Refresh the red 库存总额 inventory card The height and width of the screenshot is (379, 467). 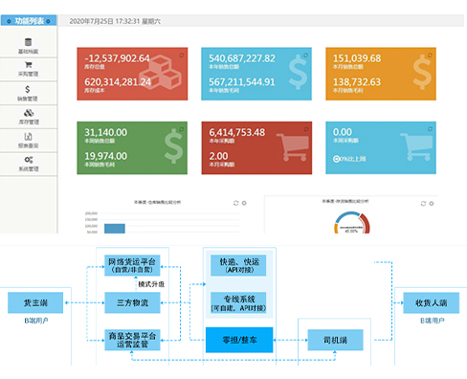coord(182,56)
